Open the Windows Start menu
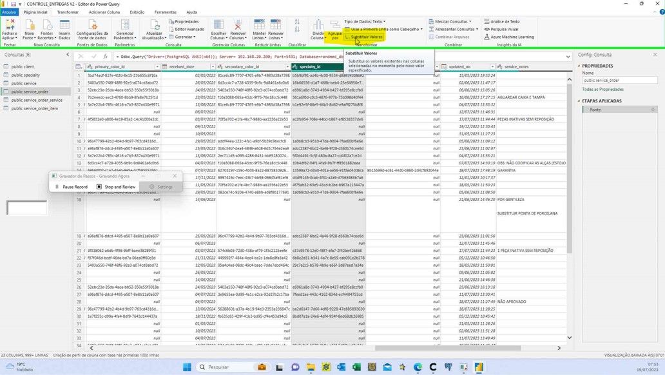The height and width of the screenshot is (375, 665). tap(187, 367)
